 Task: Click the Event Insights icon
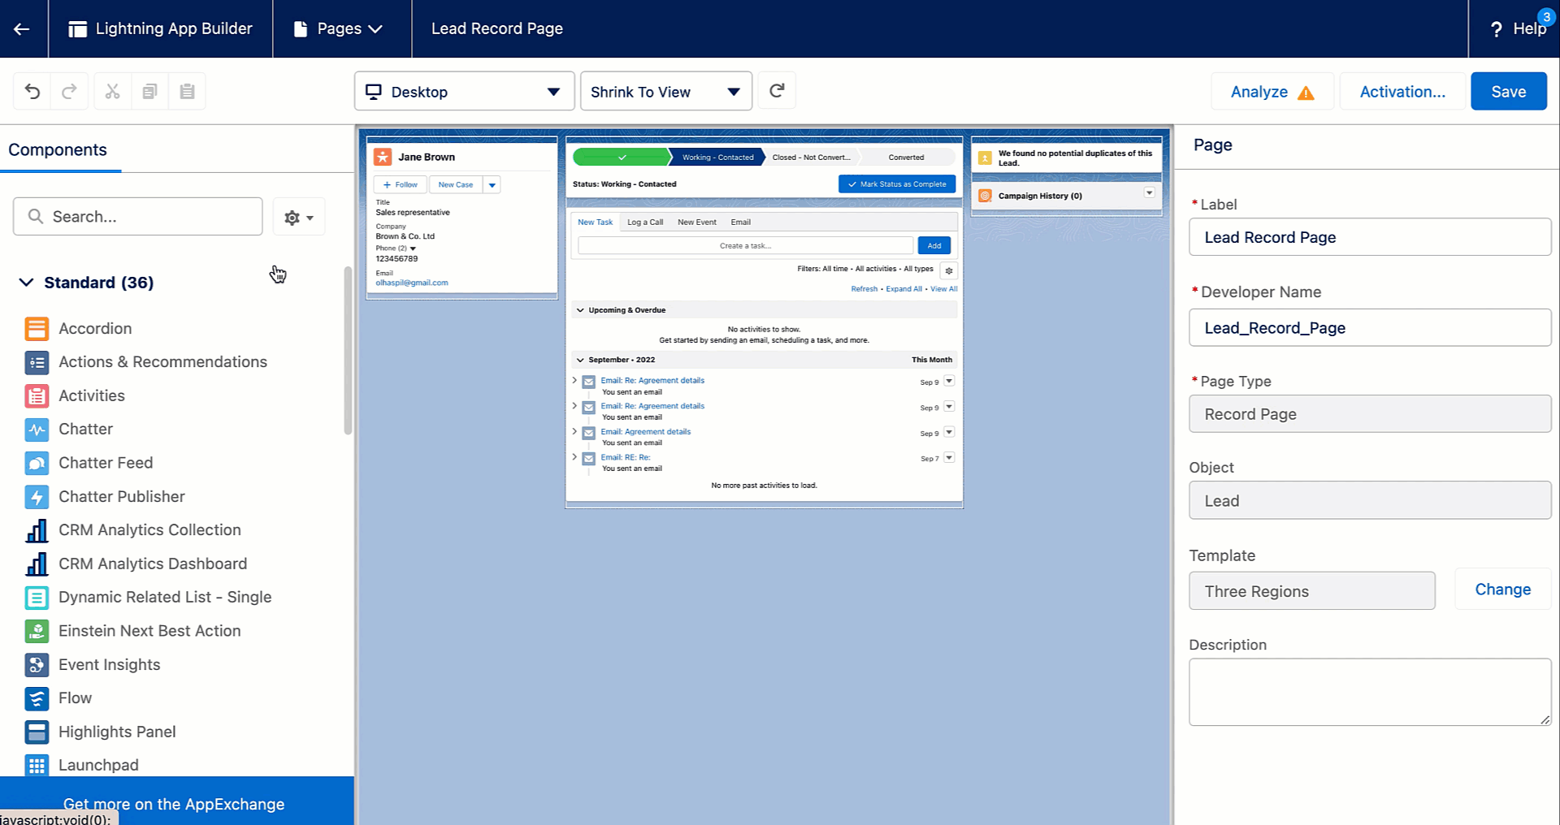[37, 664]
